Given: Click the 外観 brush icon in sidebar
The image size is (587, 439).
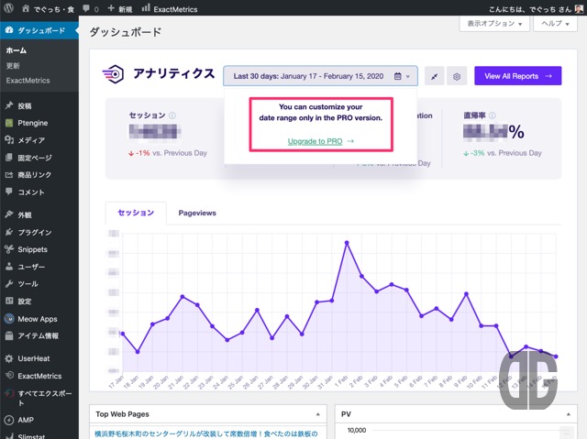Looking at the screenshot, I should coord(9,214).
